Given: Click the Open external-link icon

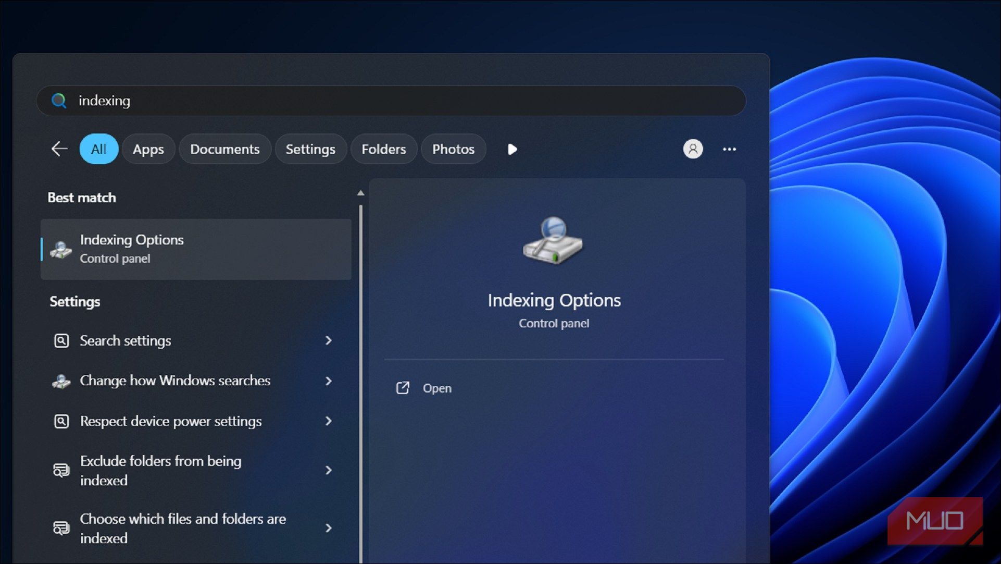Looking at the screenshot, I should (403, 388).
